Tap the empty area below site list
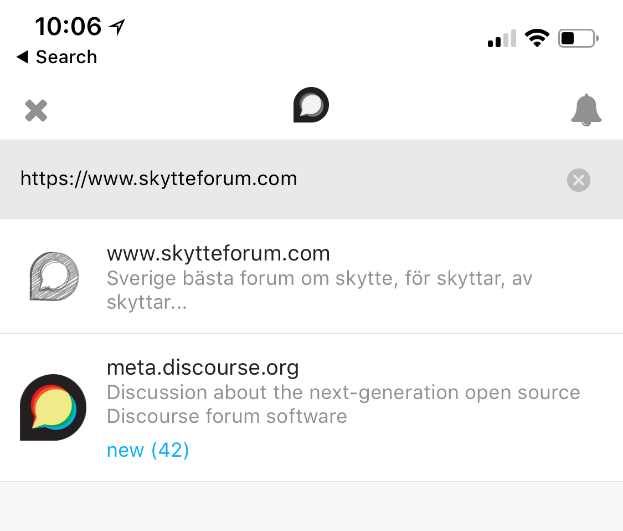 click(311, 506)
